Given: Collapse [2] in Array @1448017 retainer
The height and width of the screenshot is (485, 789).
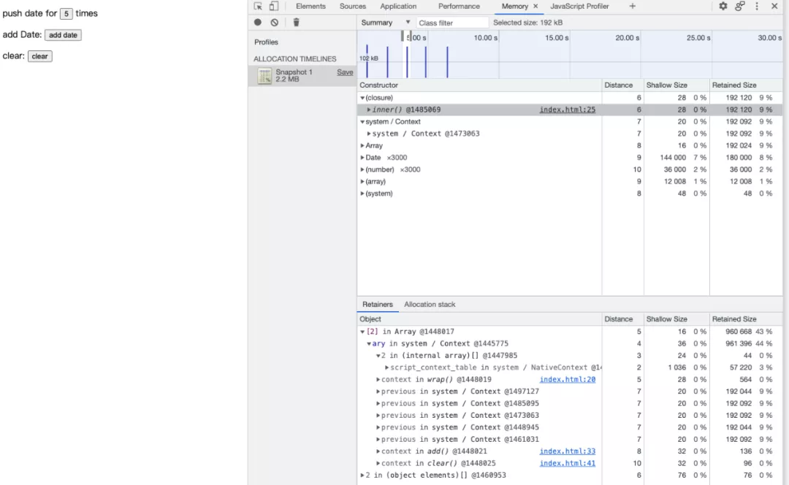Looking at the screenshot, I should [x=362, y=332].
